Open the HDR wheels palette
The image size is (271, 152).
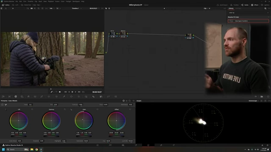[x=22, y=97]
